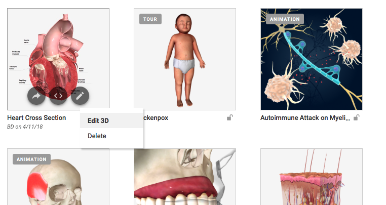Toggle the lock icon next to Chickenpox
This screenshot has width=386, height=205.
(229, 118)
